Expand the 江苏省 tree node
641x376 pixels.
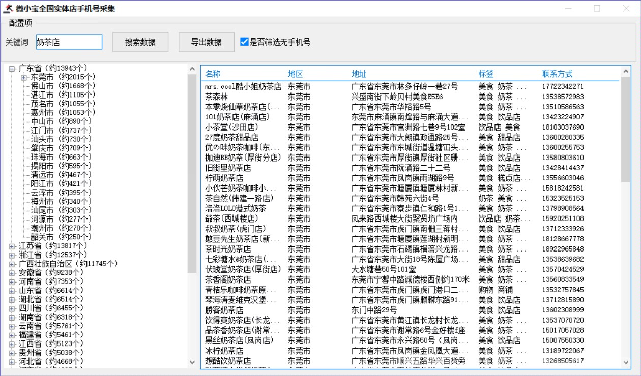(11, 246)
